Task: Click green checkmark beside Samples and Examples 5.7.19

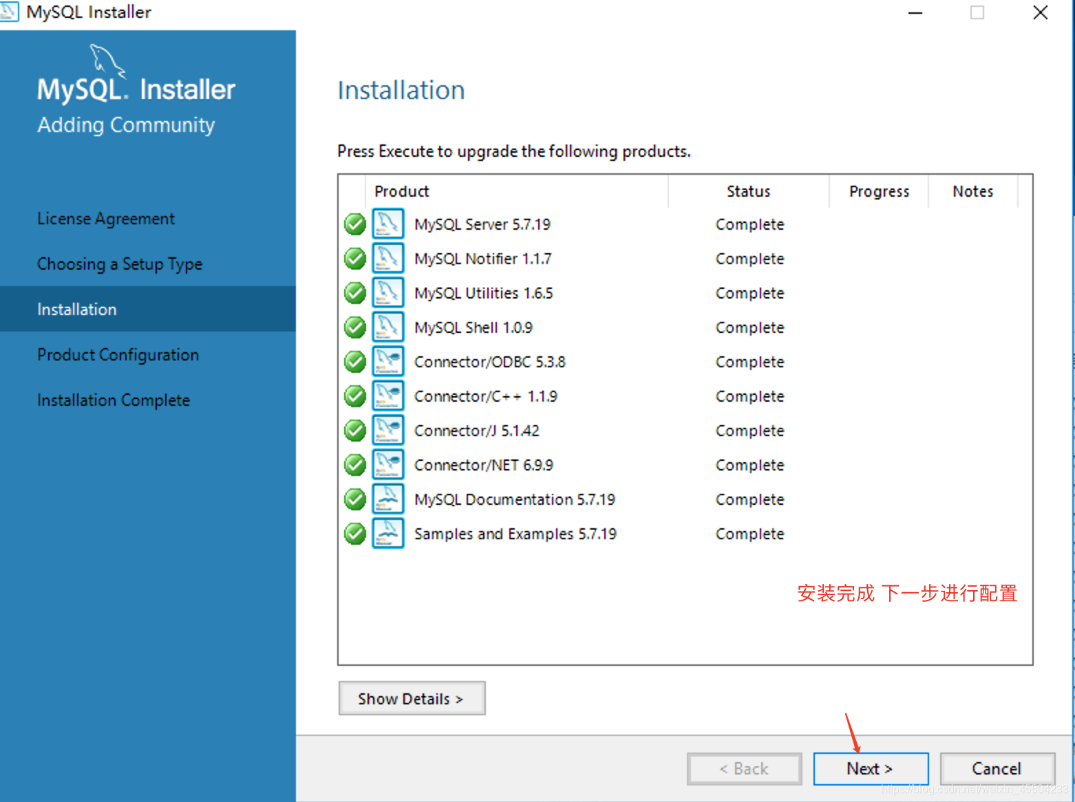Action: 355,534
